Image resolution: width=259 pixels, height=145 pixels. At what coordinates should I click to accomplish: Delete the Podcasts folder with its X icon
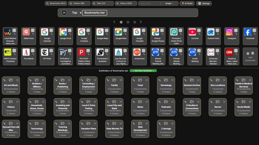[x=172, y=102]
